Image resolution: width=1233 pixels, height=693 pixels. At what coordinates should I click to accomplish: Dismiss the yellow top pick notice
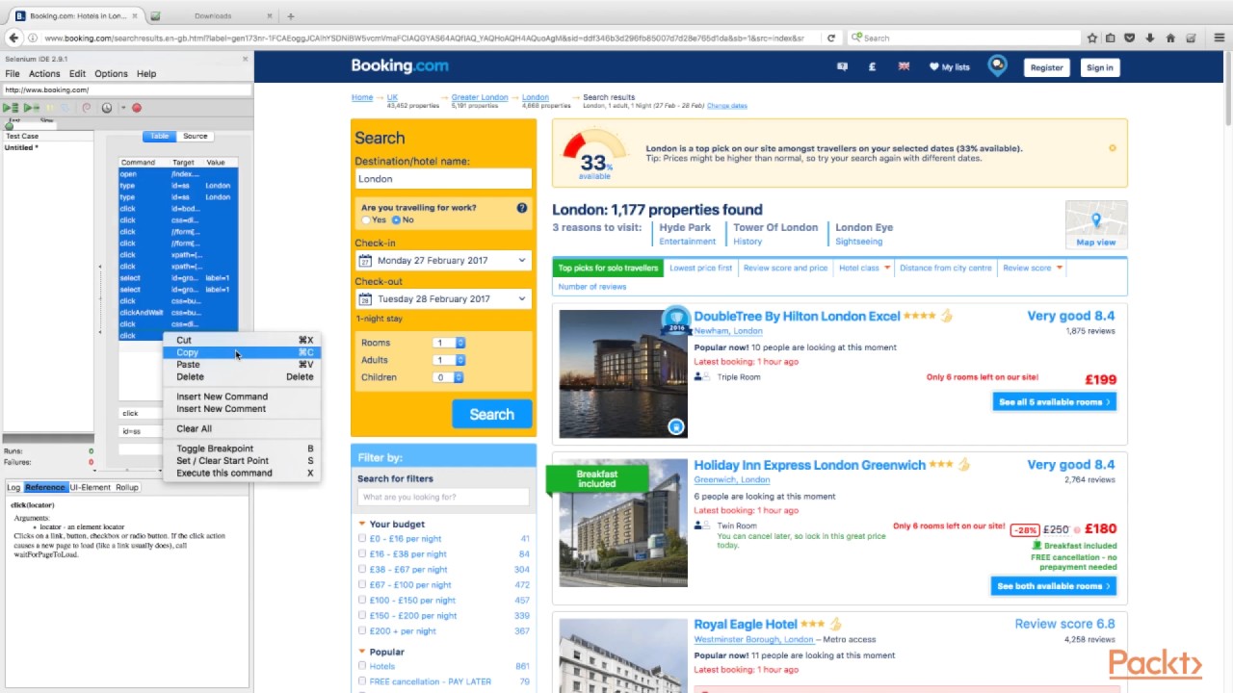point(1112,148)
